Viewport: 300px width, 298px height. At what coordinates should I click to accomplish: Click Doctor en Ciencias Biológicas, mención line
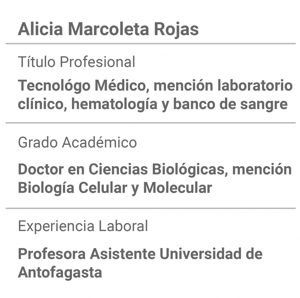point(155,169)
